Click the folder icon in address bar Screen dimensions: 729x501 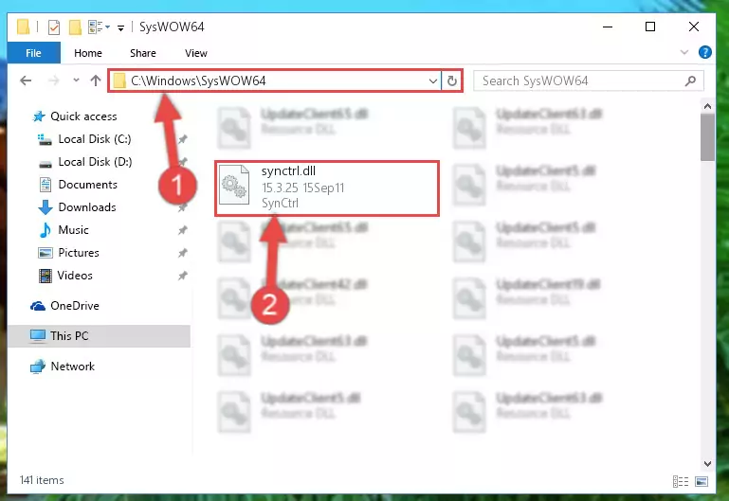[x=119, y=81]
